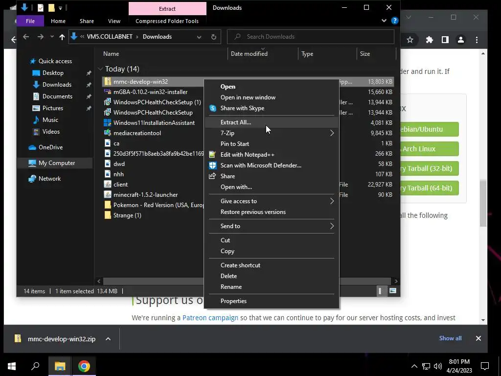Open Explorer help question mark icon
This screenshot has height=376, width=501.
(x=395, y=21)
